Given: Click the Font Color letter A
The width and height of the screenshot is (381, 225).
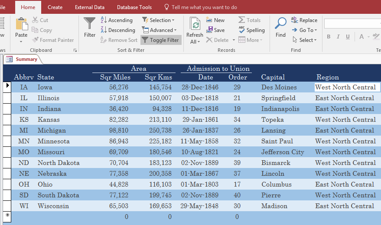Looking at the screenshot, I should pos(361,37).
